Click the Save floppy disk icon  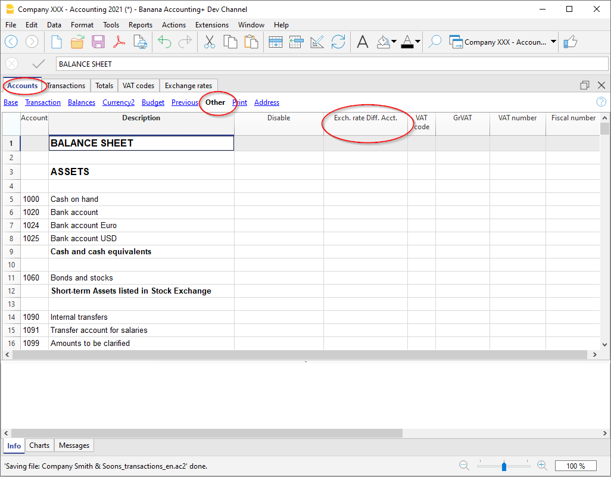point(98,42)
